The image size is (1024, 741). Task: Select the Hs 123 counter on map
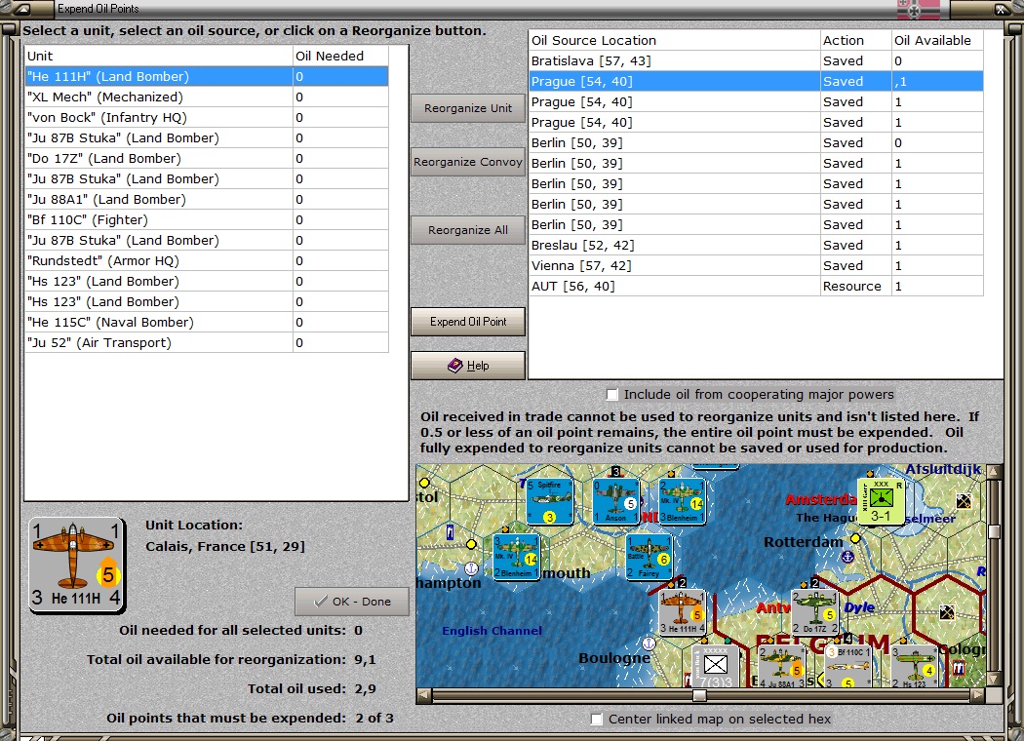(x=914, y=666)
